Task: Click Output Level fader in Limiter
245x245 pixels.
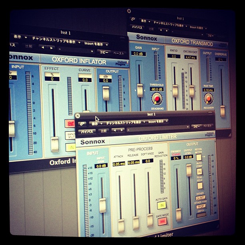Action: [189, 170]
